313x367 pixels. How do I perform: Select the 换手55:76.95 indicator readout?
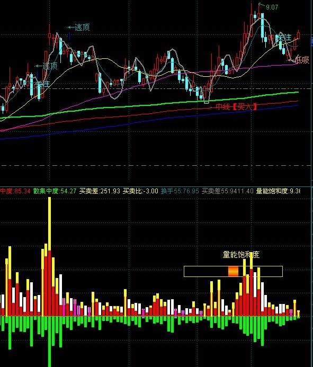[180, 191]
